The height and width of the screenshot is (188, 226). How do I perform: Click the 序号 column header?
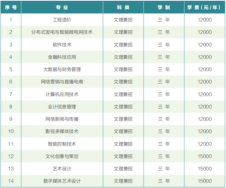click(x=11, y=7)
